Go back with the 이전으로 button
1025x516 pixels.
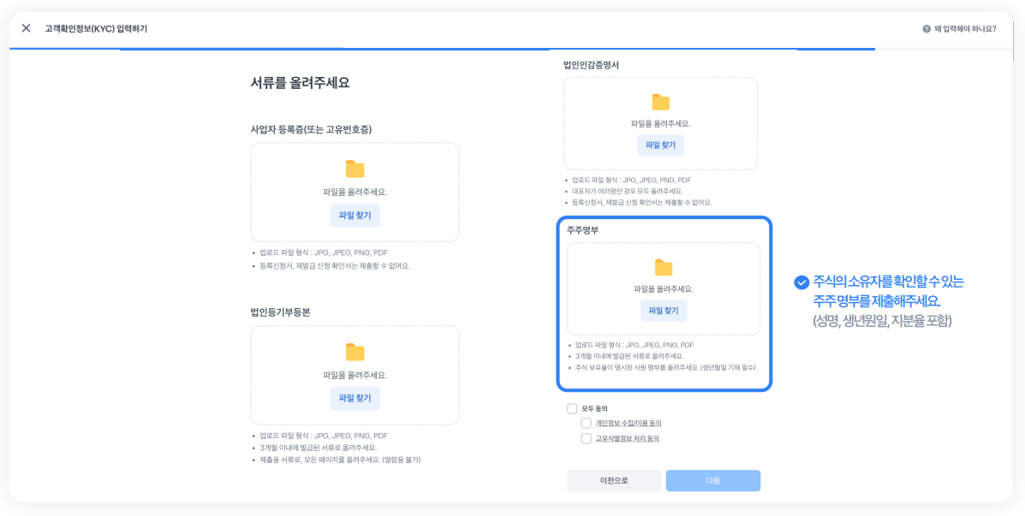click(x=613, y=481)
